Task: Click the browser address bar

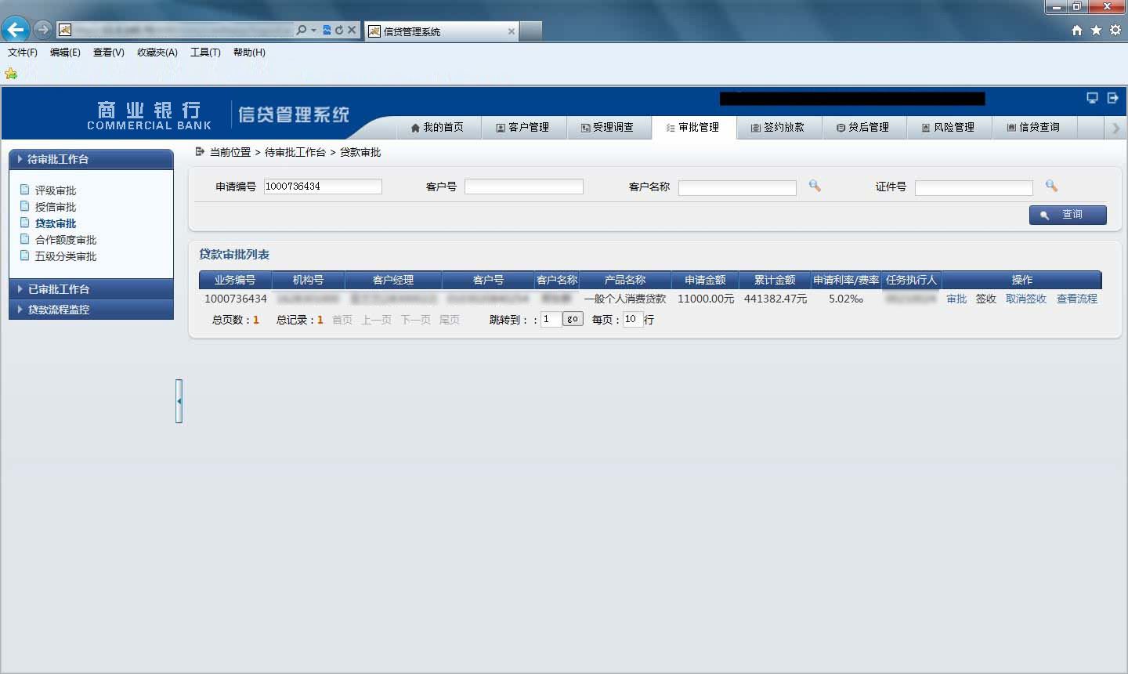Action: click(183, 30)
